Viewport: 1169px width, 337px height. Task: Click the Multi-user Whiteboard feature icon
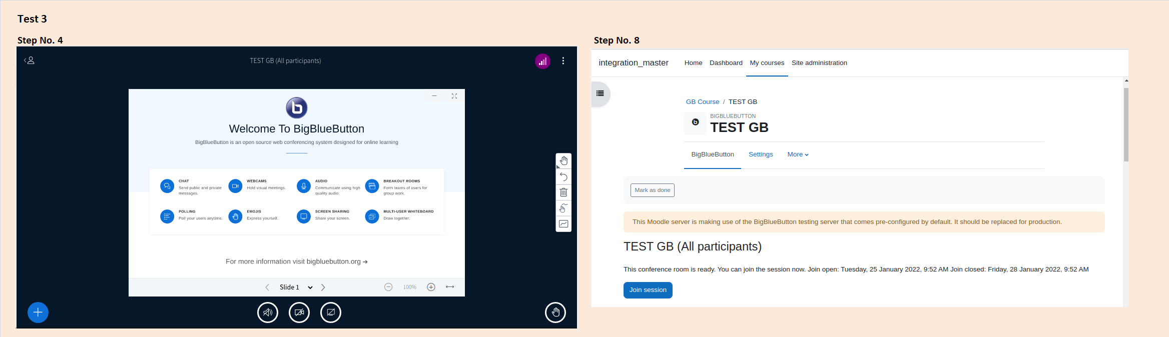372,216
